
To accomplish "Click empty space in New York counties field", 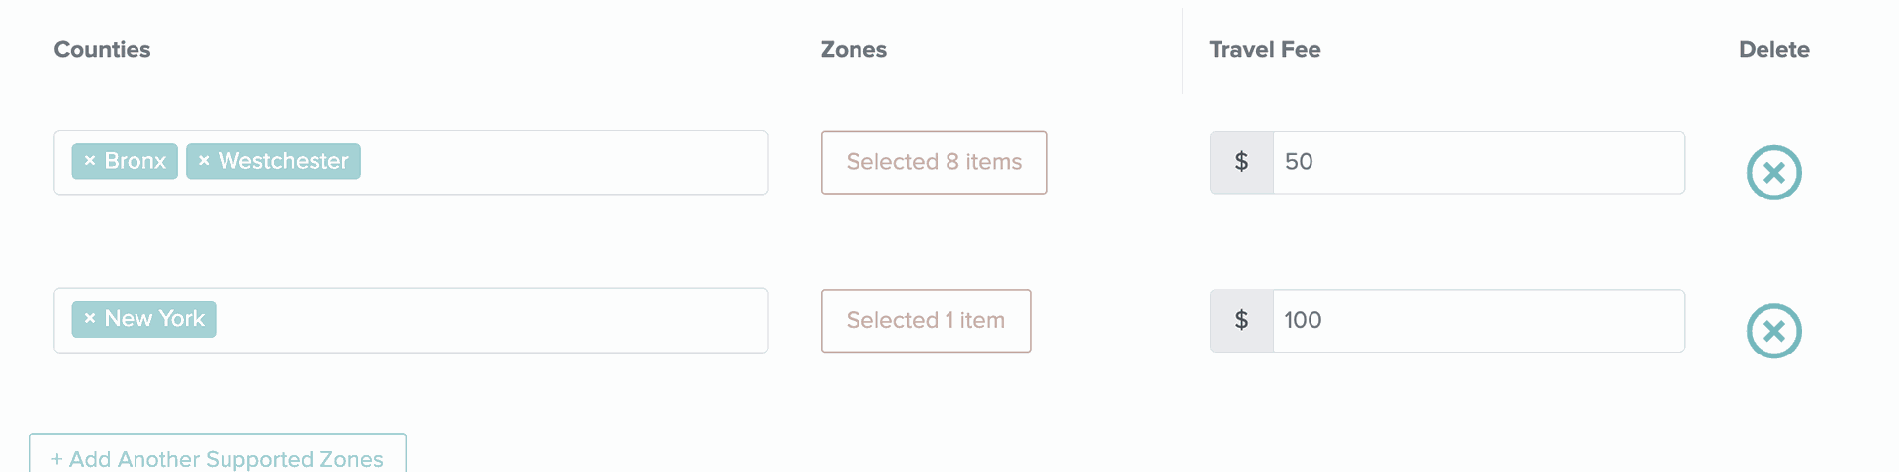I will click(x=495, y=320).
